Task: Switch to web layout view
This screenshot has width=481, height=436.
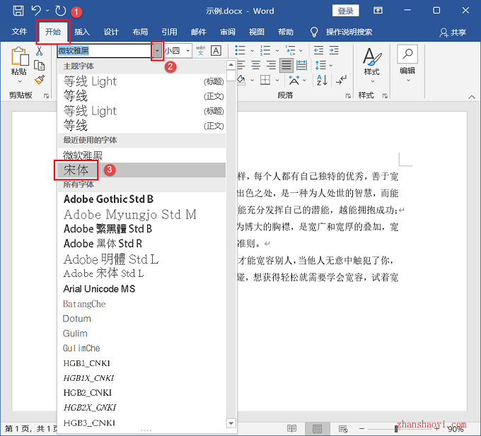Action: pyautogui.click(x=342, y=428)
